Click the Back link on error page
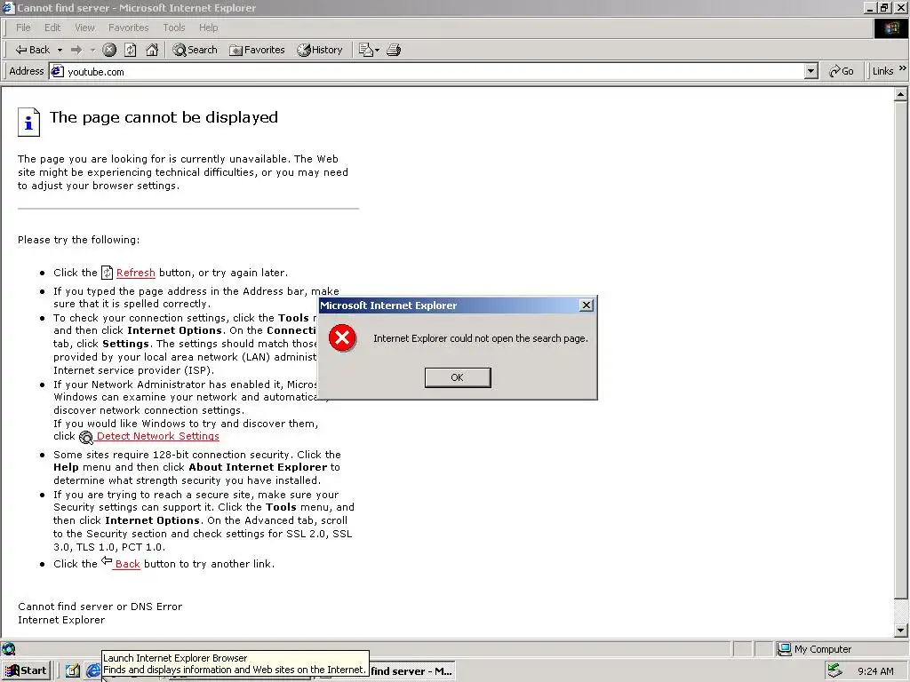 [127, 564]
